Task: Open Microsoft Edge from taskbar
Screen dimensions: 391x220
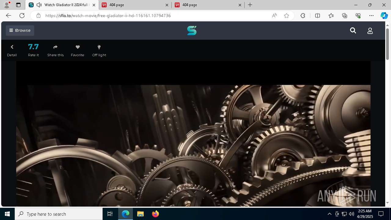Action: click(126, 214)
